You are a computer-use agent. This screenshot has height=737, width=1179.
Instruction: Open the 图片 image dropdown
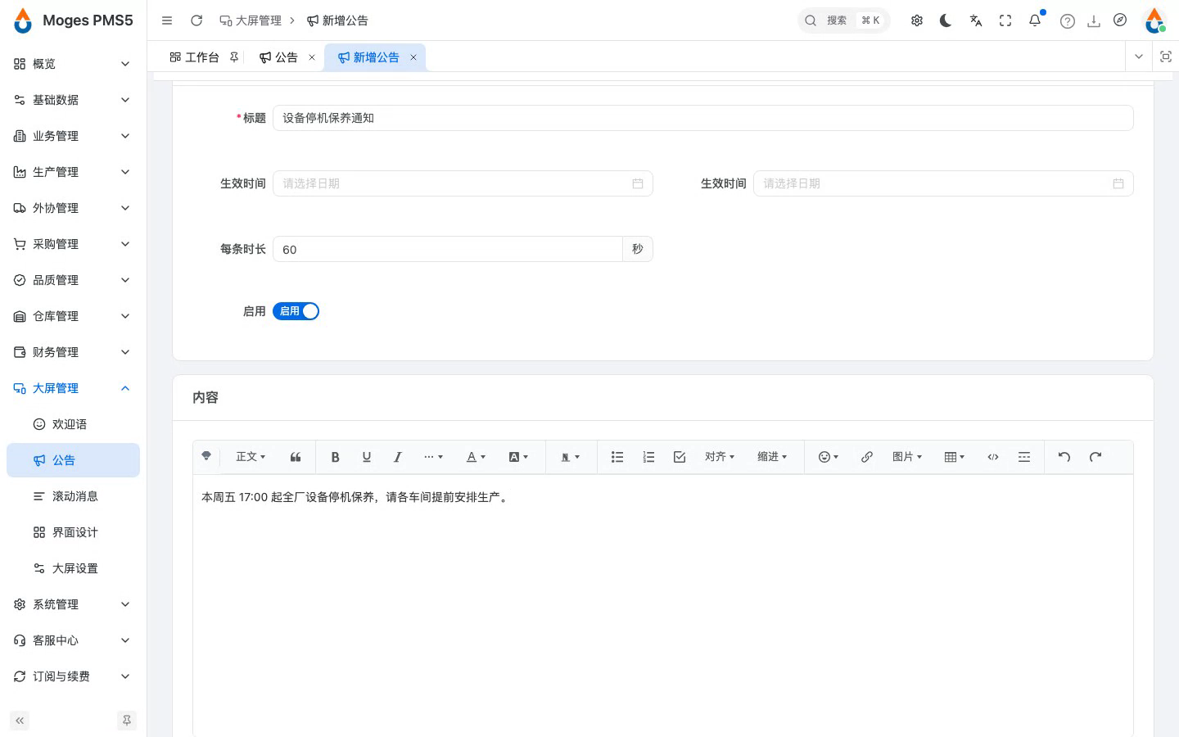pyautogui.click(x=907, y=457)
